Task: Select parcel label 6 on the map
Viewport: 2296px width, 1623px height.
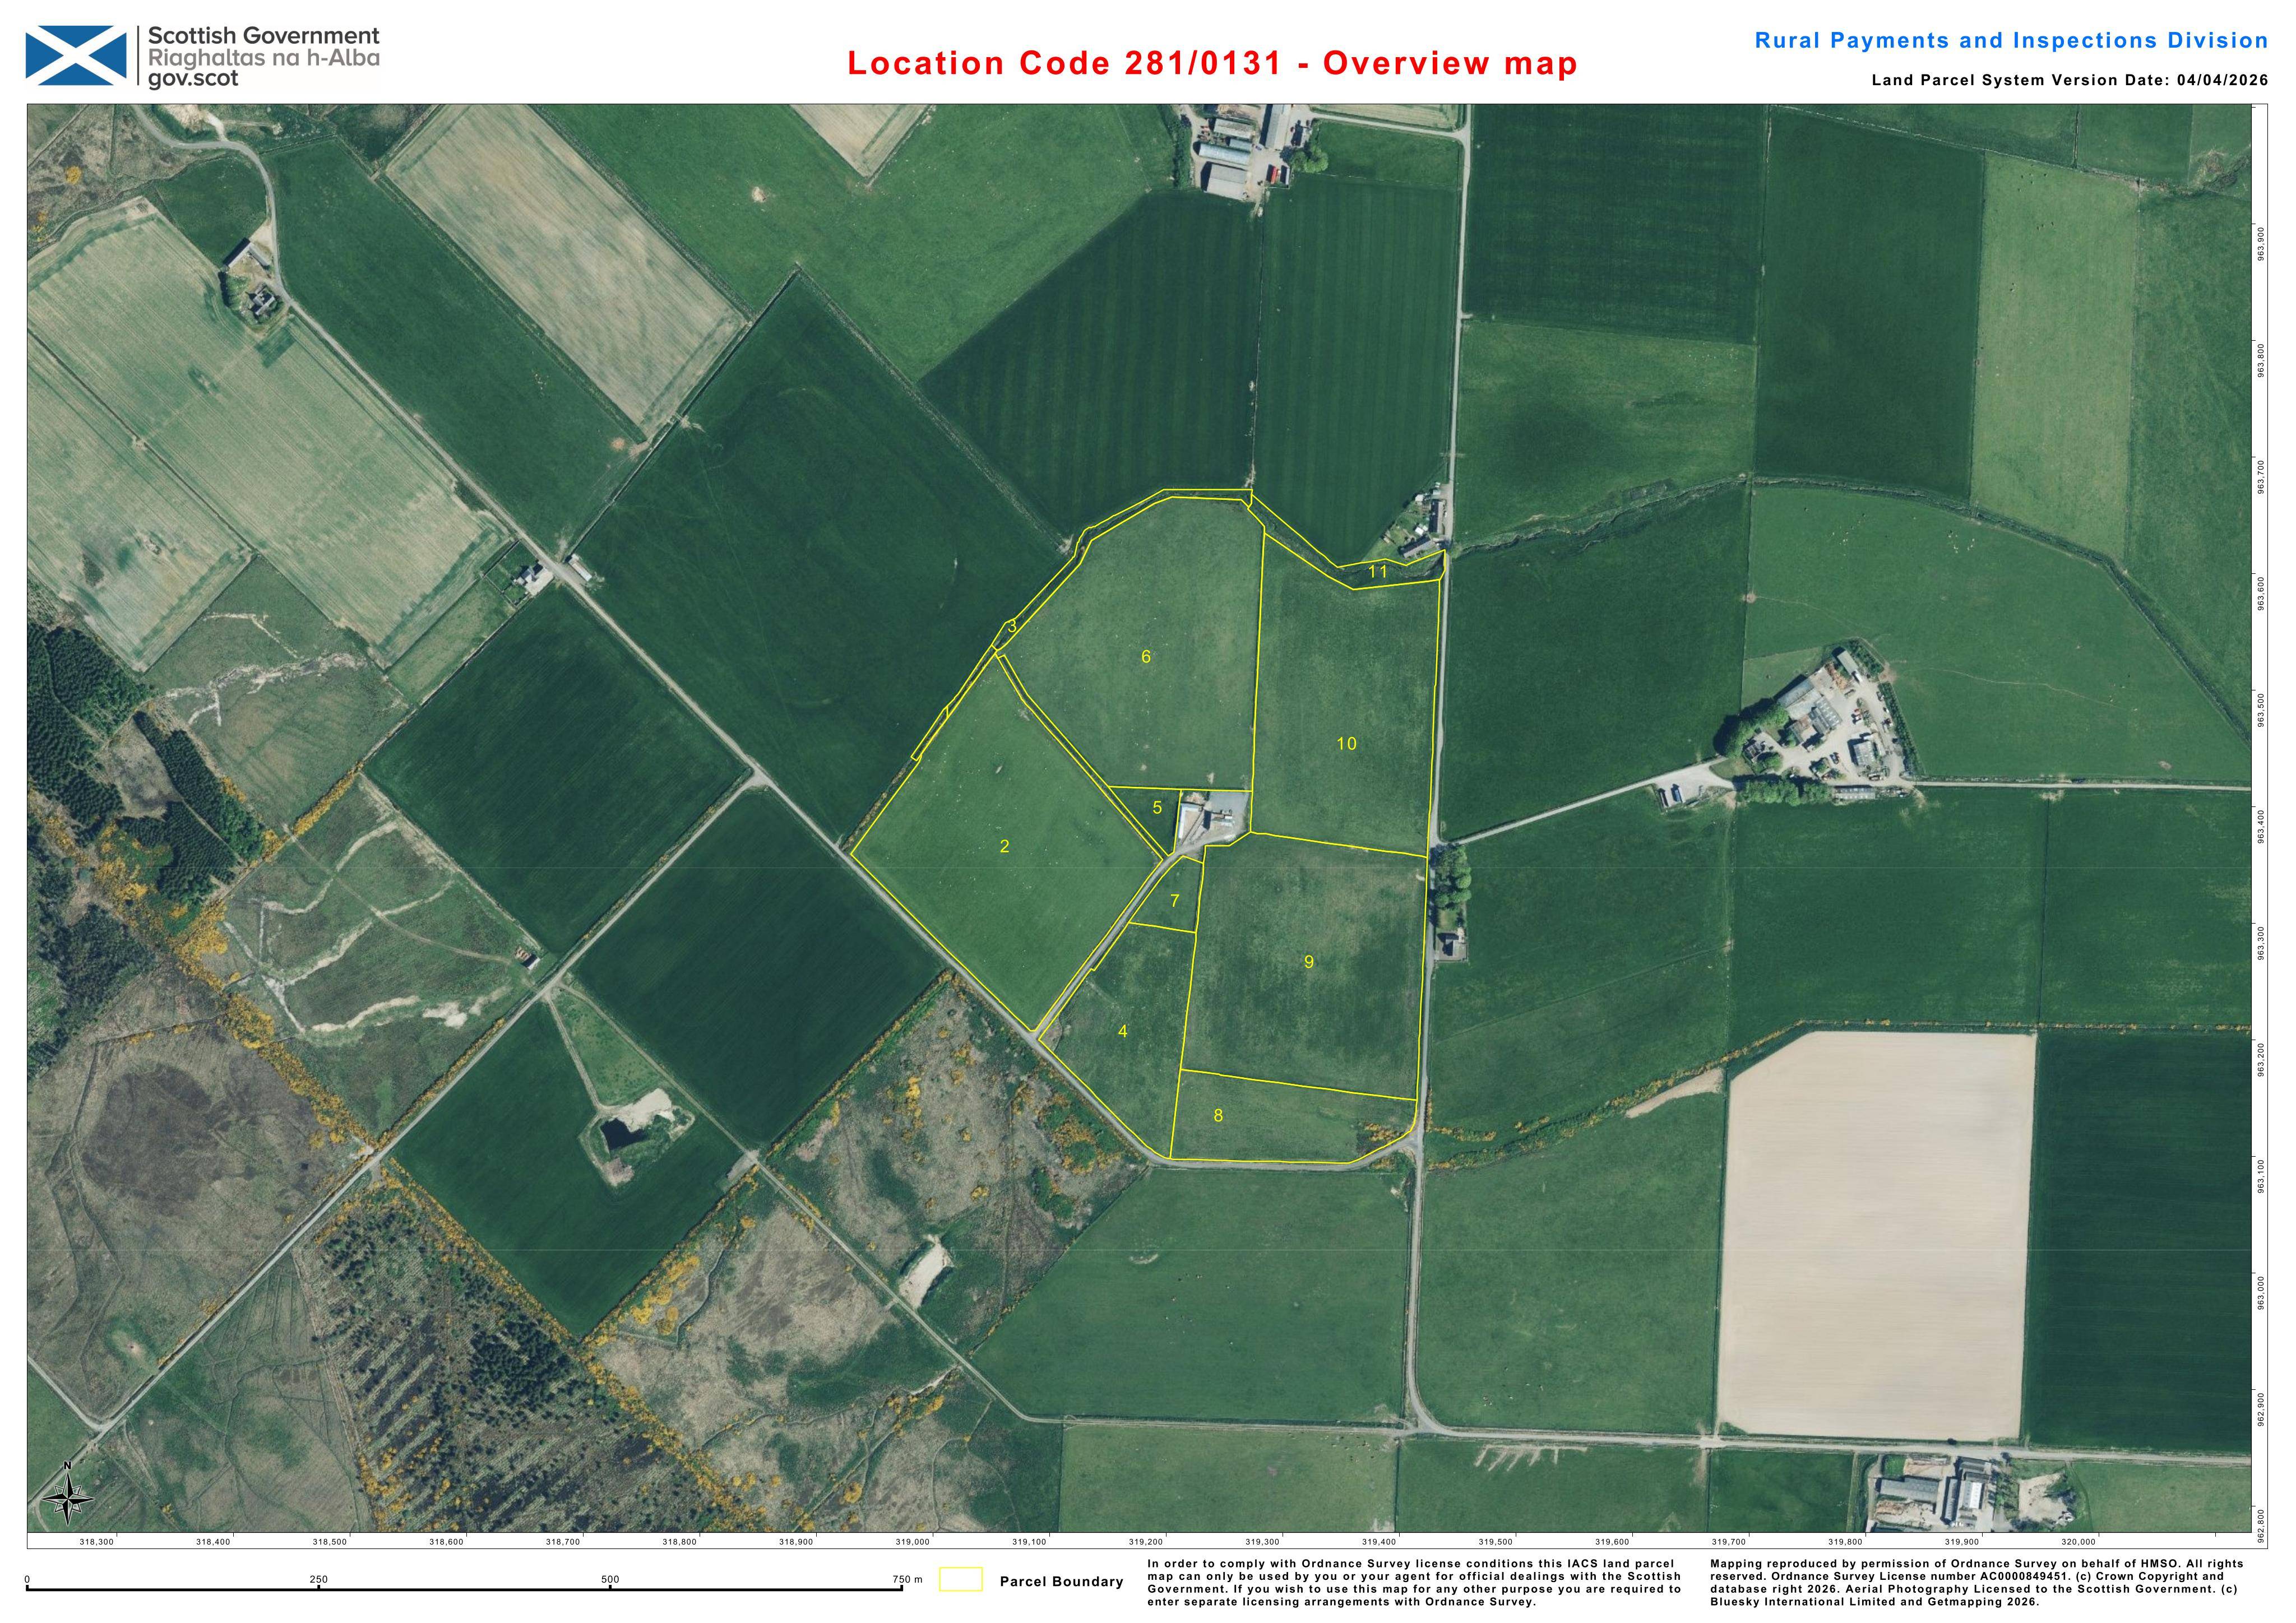Action: pyautogui.click(x=1146, y=657)
